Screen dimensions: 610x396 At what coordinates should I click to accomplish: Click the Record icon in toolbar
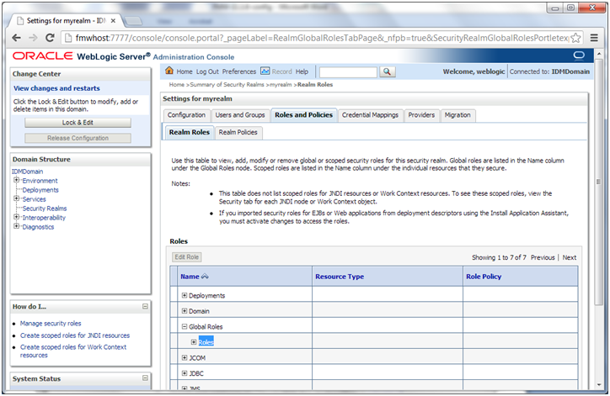pos(265,71)
